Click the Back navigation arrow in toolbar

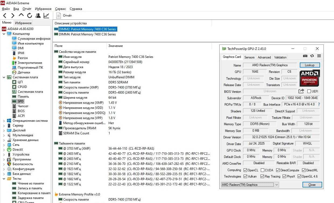(5, 16)
